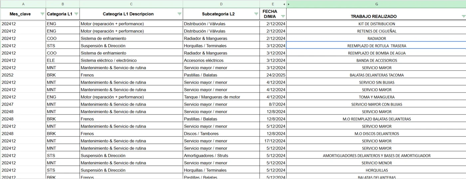Select the Accesorios eléctricos cell
The image size is (466, 179).
[221, 61]
